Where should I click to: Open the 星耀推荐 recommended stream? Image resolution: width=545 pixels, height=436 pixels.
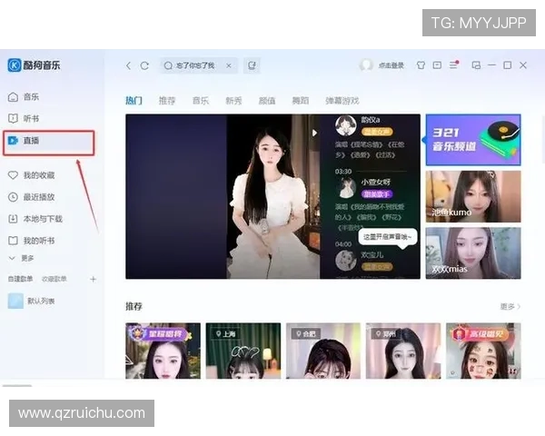(x=163, y=351)
